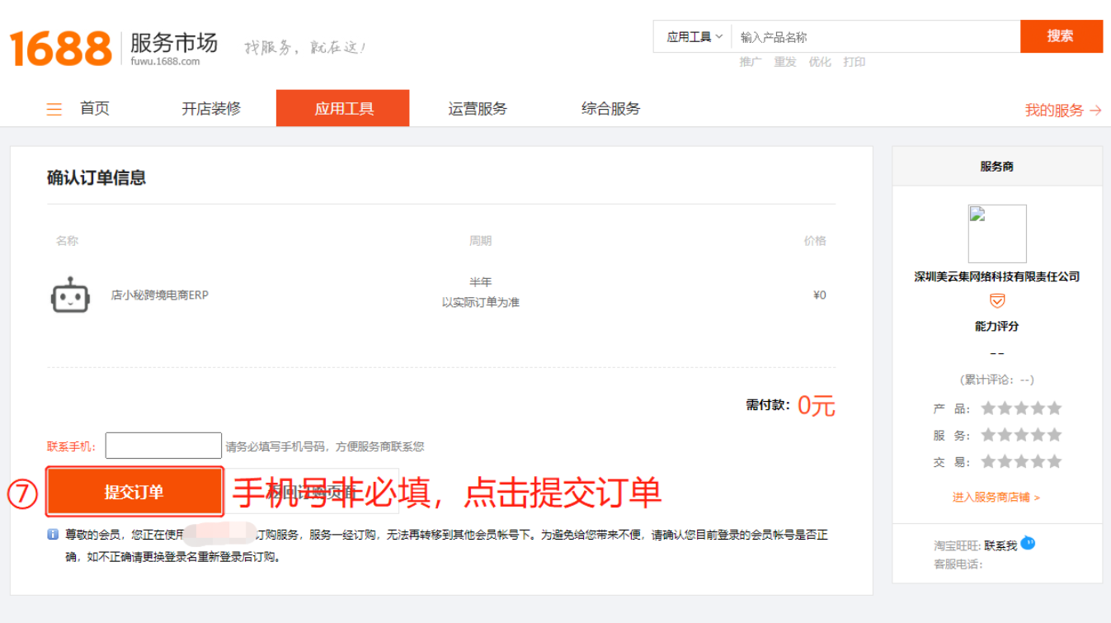Focus the 输入产品名称 search field
The image size is (1111, 623).
click(876, 36)
